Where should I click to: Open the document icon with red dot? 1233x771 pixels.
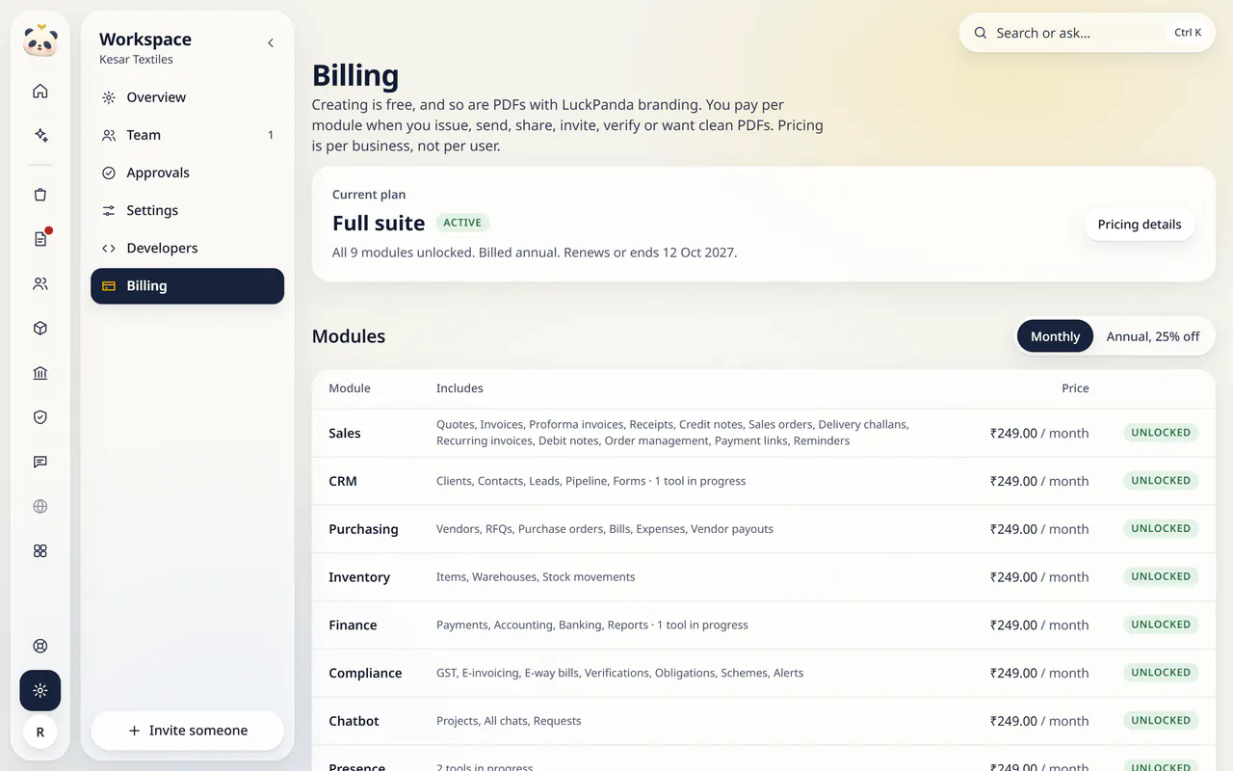[x=40, y=239]
